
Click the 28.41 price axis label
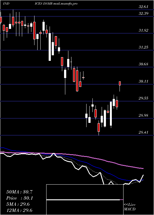coord(144,132)
